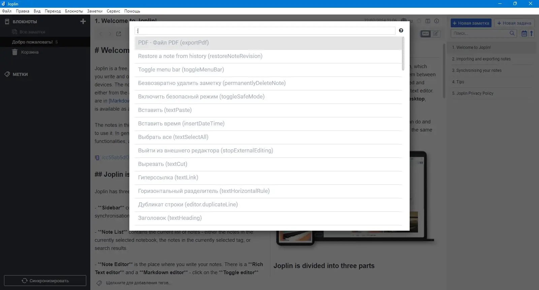Click the search magnifier icon
The width and height of the screenshot is (539, 290).
[x=512, y=33]
